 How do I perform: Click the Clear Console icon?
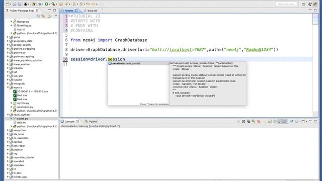(x=265, y=122)
